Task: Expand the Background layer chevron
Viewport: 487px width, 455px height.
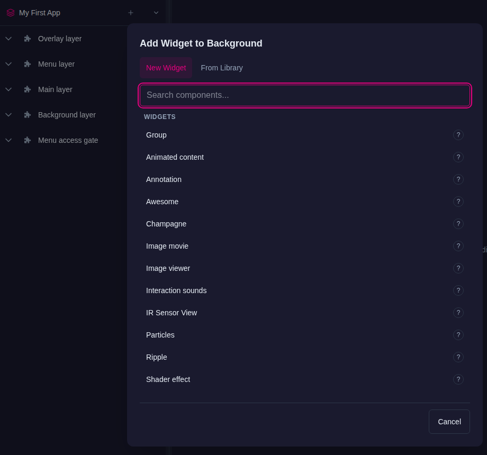Action: pyautogui.click(x=8, y=115)
